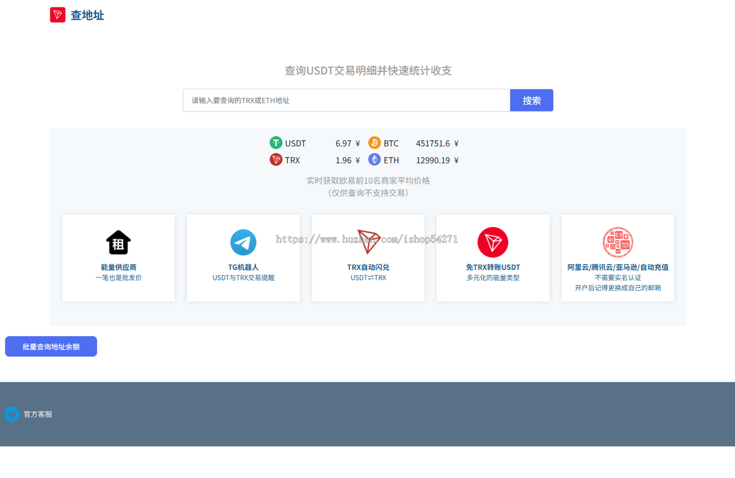Click the 一笔也是批发价 subtitle text
This screenshot has width=735, height=478.
pos(118,278)
